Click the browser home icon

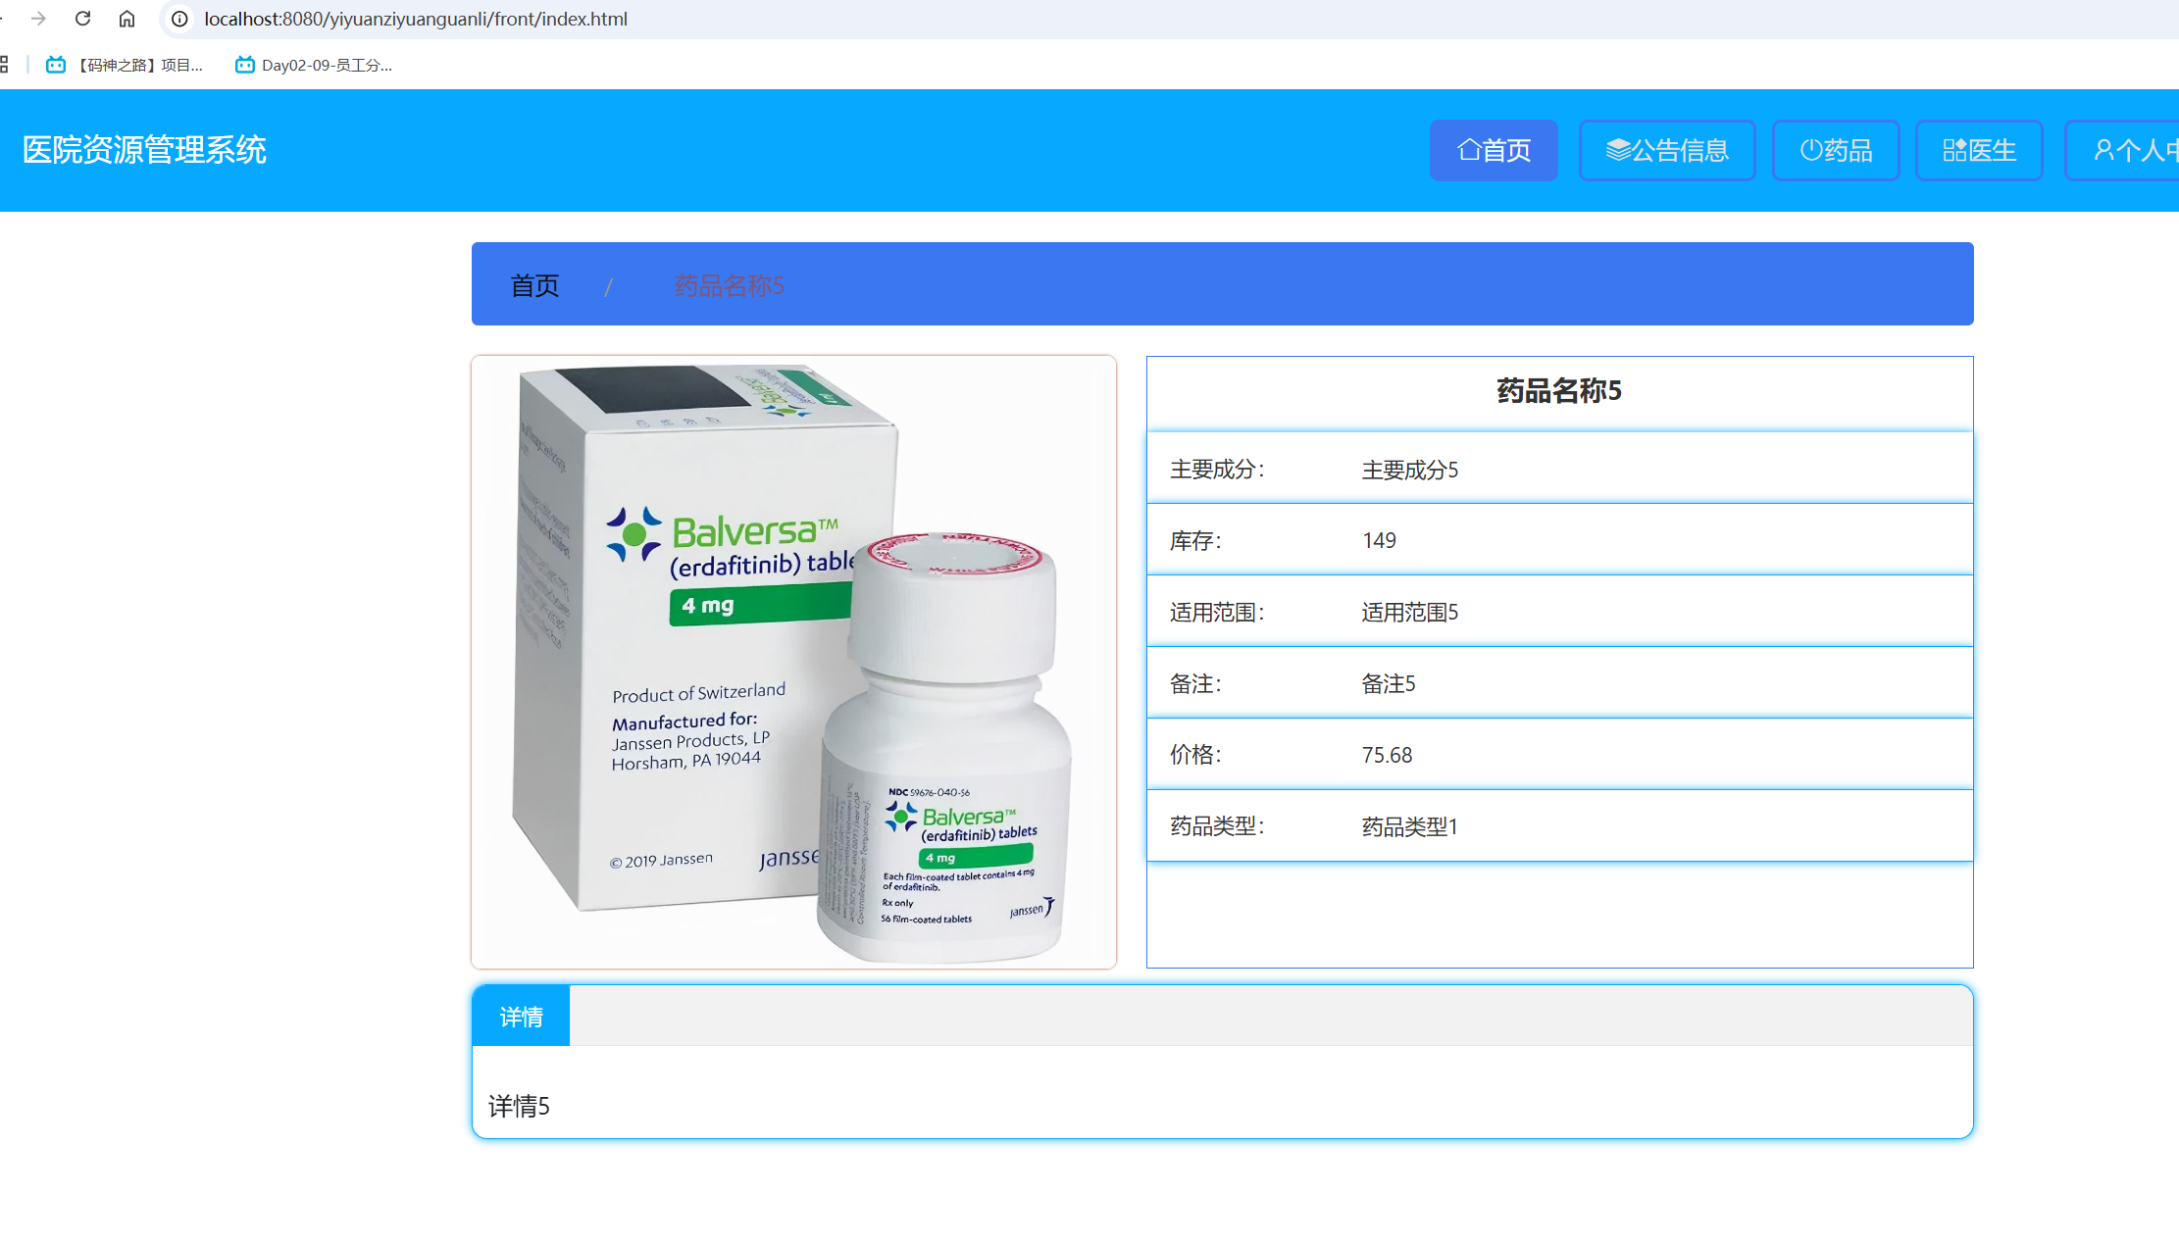127,18
